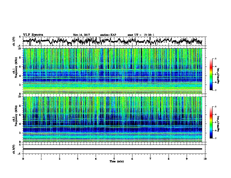Click the ch.1 spectrogram color bar
Screen dimensions: 231x178
211,74
